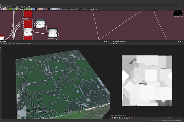Open the Parent Size width dropdown
The image size is (184, 122).
click(x=78, y=9)
